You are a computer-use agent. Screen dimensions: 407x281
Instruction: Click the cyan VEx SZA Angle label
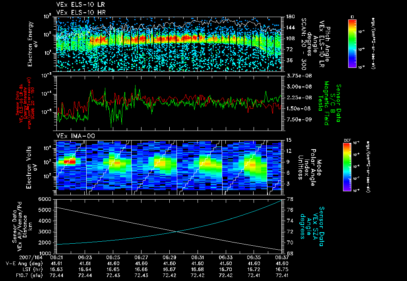(312, 226)
